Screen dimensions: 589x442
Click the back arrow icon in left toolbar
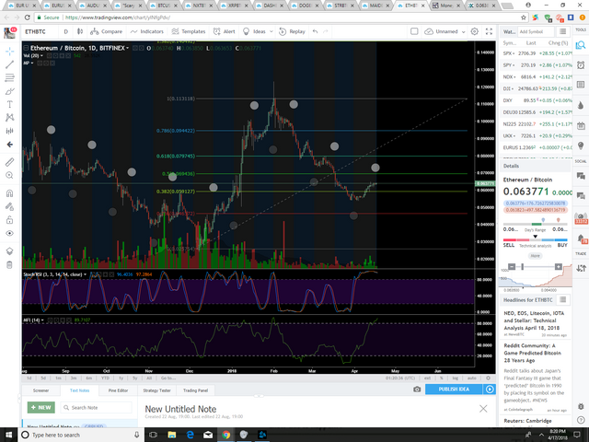[x=10, y=145]
